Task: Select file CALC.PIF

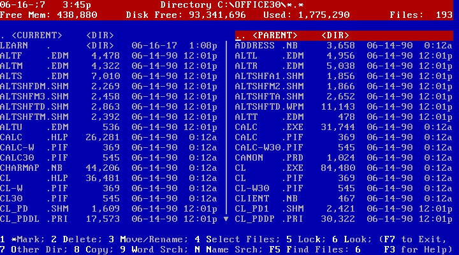Action: click(344, 138)
